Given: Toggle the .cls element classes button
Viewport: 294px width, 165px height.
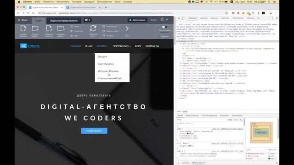Looking at the screenshot, I should tap(236, 120).
